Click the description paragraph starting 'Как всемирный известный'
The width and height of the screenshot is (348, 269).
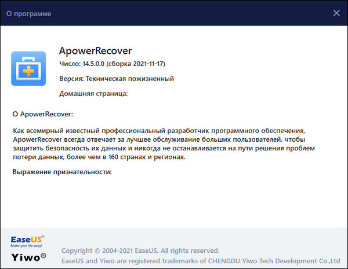pos(164,143)
